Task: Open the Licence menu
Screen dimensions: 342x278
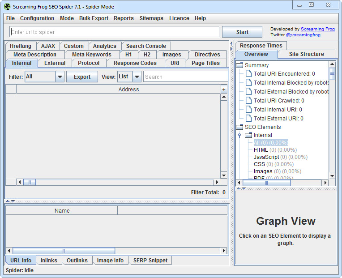Action: (180, 18)
